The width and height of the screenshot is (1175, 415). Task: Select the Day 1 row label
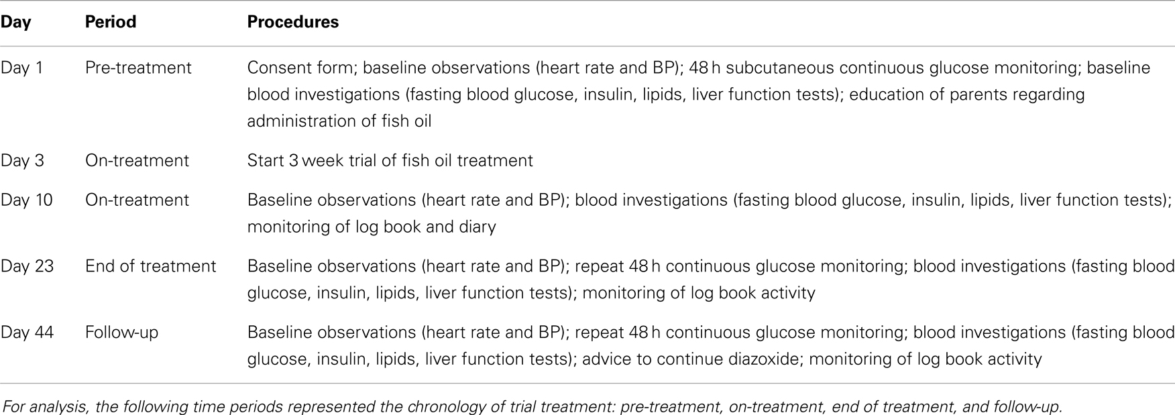(21, 68)
